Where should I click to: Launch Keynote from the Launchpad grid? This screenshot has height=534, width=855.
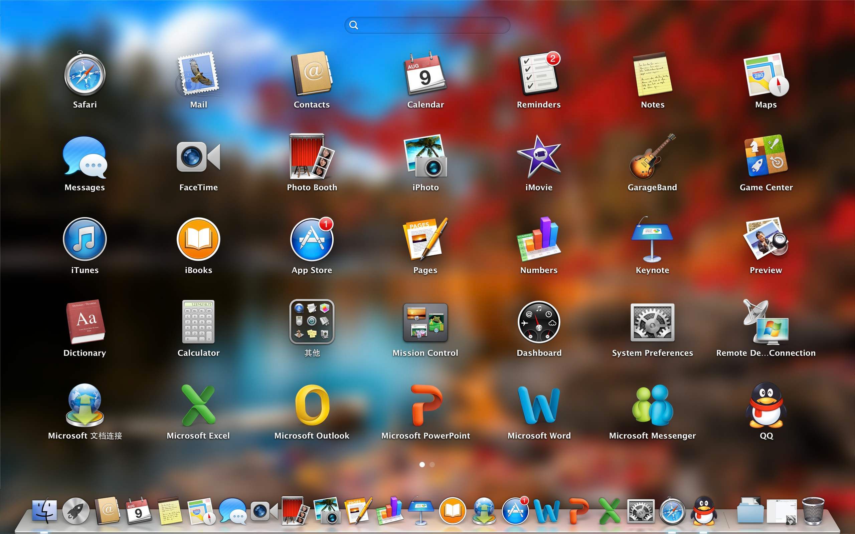pyautogui.click(x=653, y=239)
